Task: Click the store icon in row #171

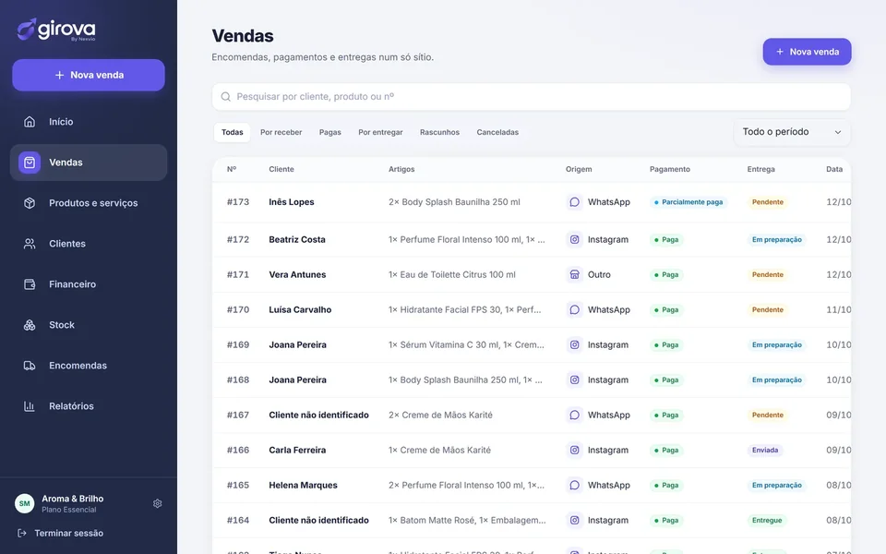Action: pos(575,275)
